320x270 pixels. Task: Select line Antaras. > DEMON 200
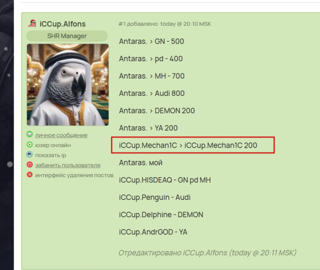[x=157, y=111]
